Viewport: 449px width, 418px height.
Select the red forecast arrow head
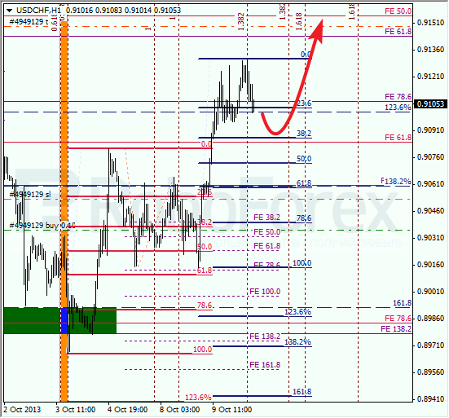pyautogui.click(x=316, y=30)
